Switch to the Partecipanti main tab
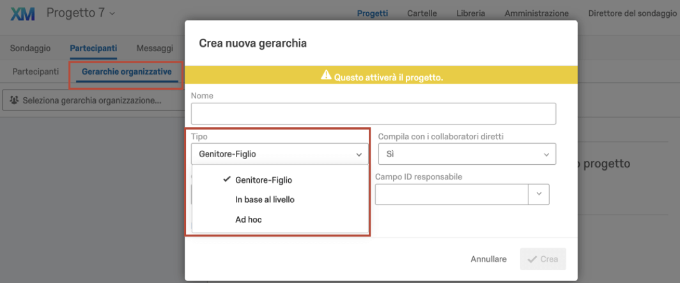680x283 pixels. point(93,48)
